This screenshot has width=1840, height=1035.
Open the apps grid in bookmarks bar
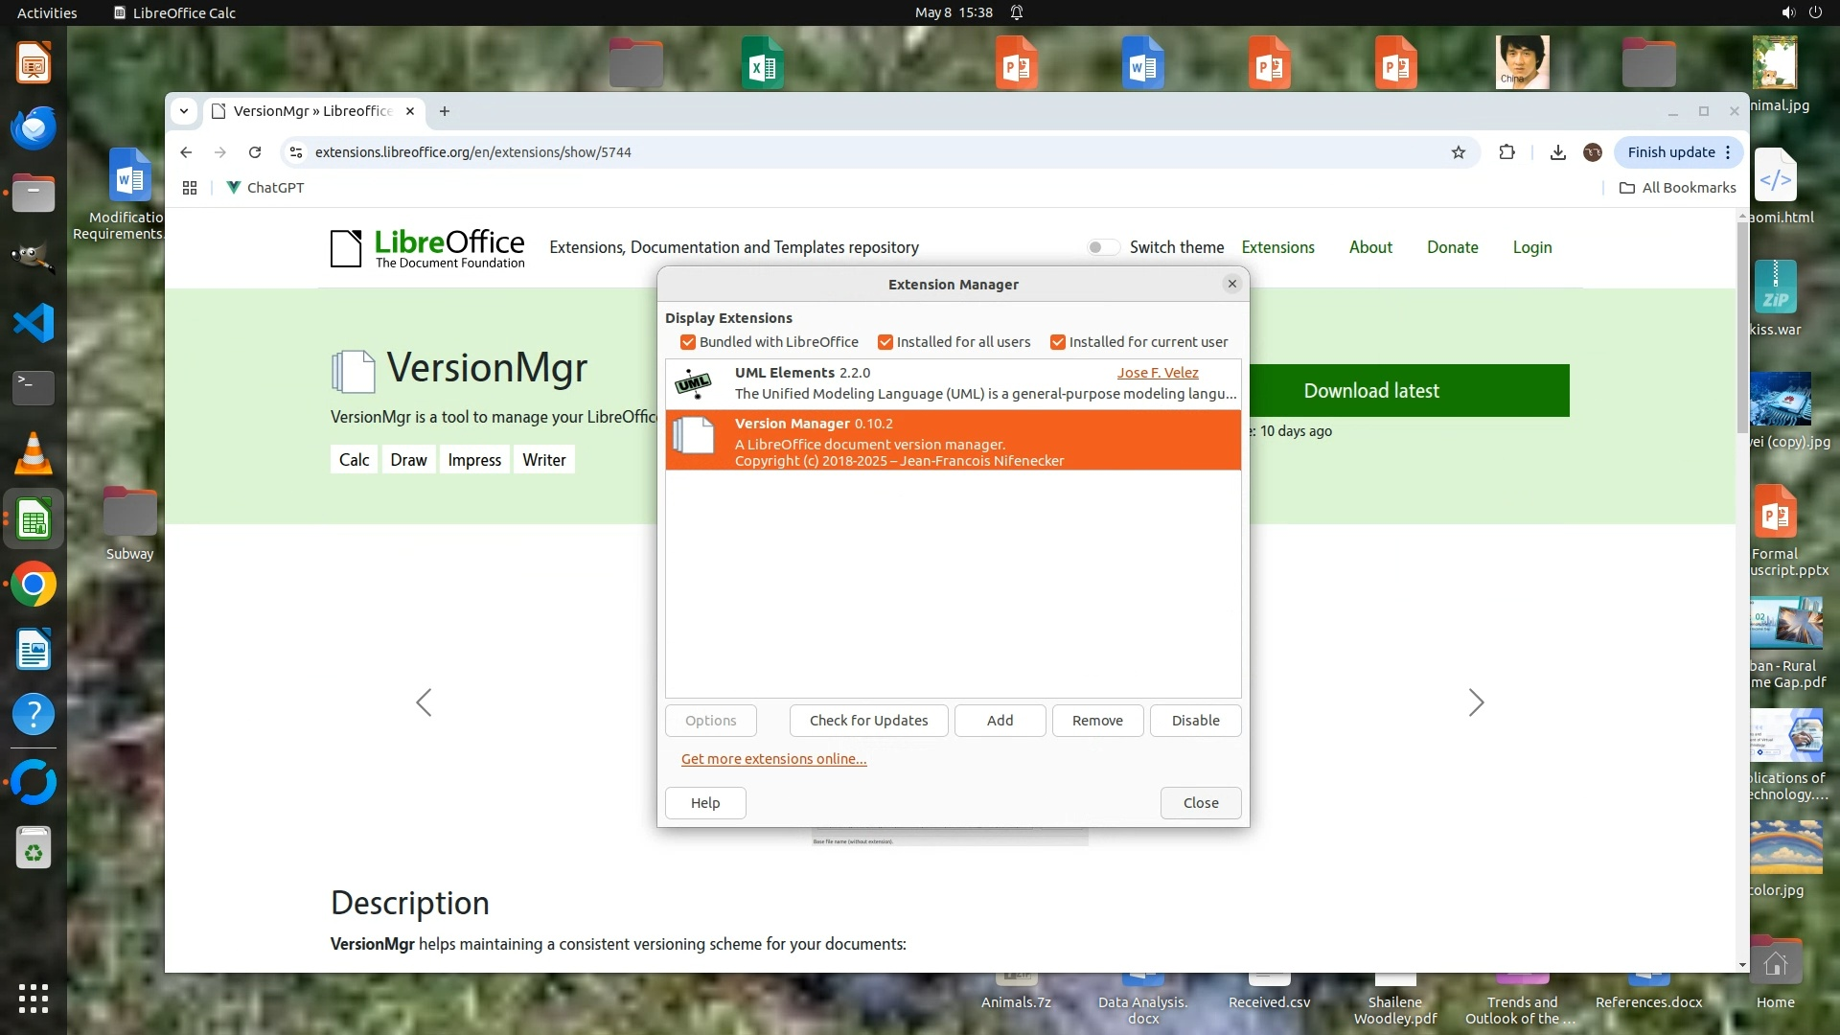click(190, 188)
